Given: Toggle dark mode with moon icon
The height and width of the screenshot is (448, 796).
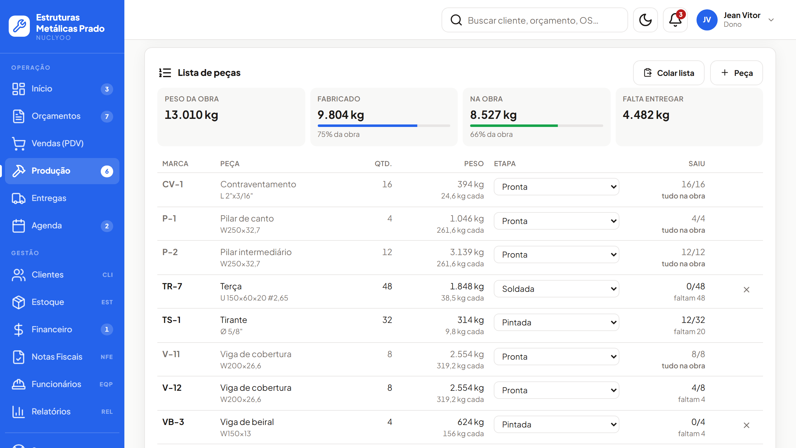Looking at the screenshot, I should coord(645,20).
